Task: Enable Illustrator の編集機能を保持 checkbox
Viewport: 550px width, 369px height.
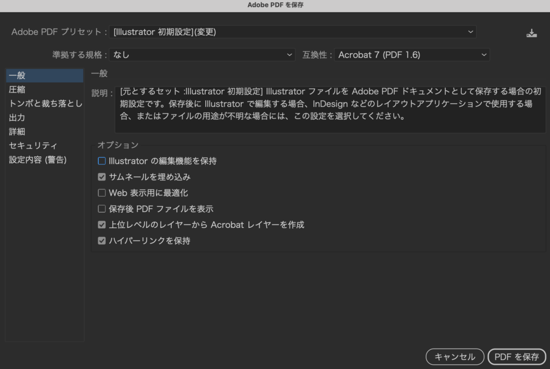Action: point(102,161)
